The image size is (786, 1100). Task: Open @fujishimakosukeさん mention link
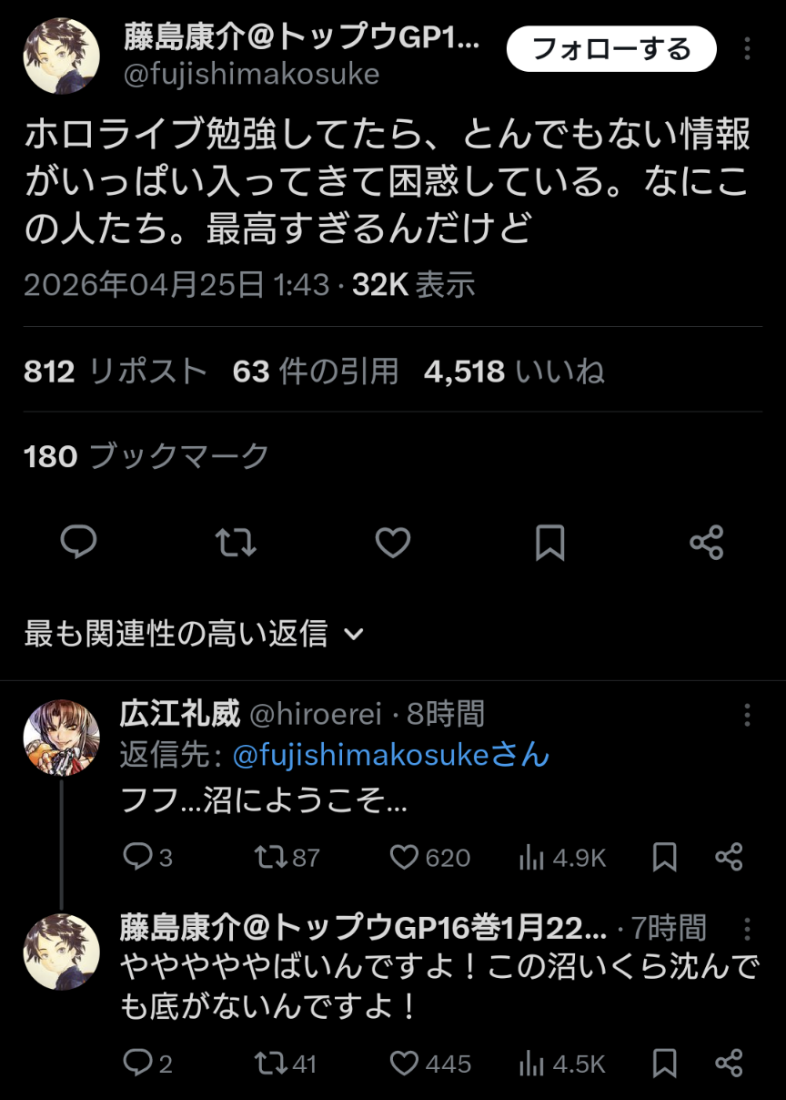click(391, 755)
